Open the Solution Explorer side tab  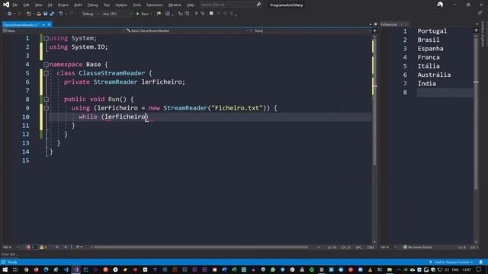click(x=483, y=33)
